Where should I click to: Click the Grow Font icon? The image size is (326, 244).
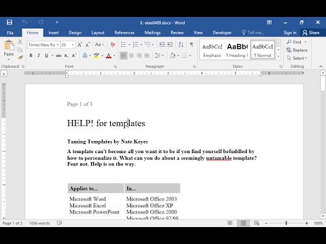point(79,45)
